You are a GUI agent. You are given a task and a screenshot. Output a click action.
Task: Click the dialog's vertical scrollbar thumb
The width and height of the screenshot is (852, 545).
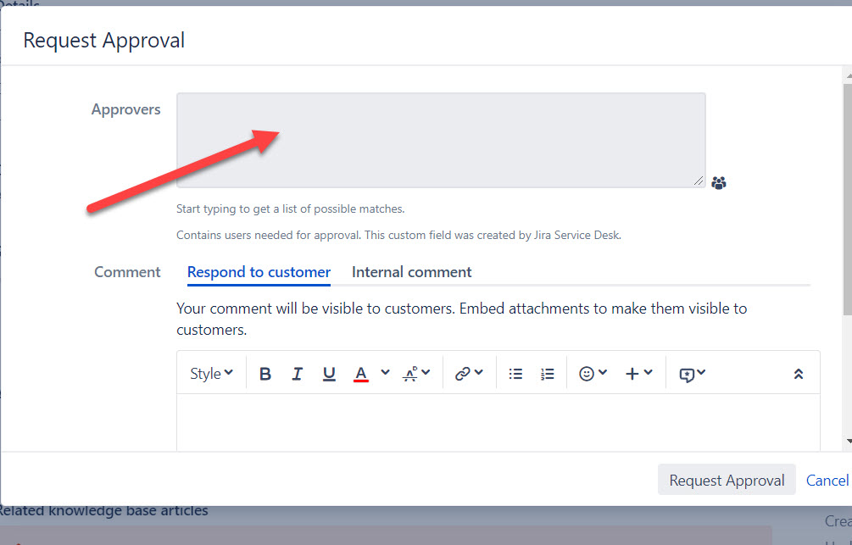(848, 198)
